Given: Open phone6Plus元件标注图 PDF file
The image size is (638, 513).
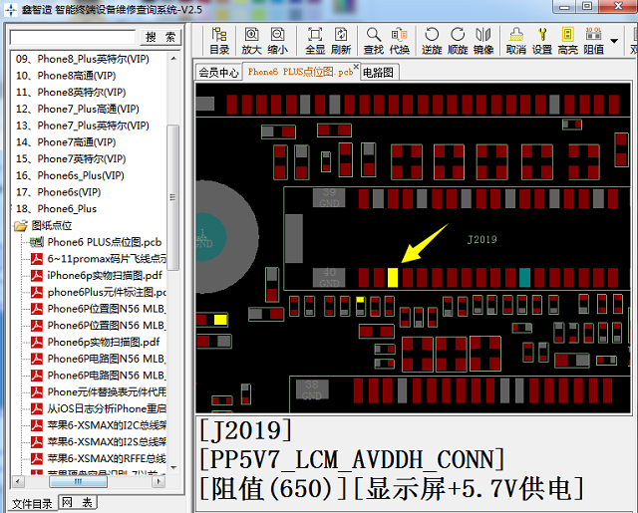Looking at the screenshot, I should point(99,292).
